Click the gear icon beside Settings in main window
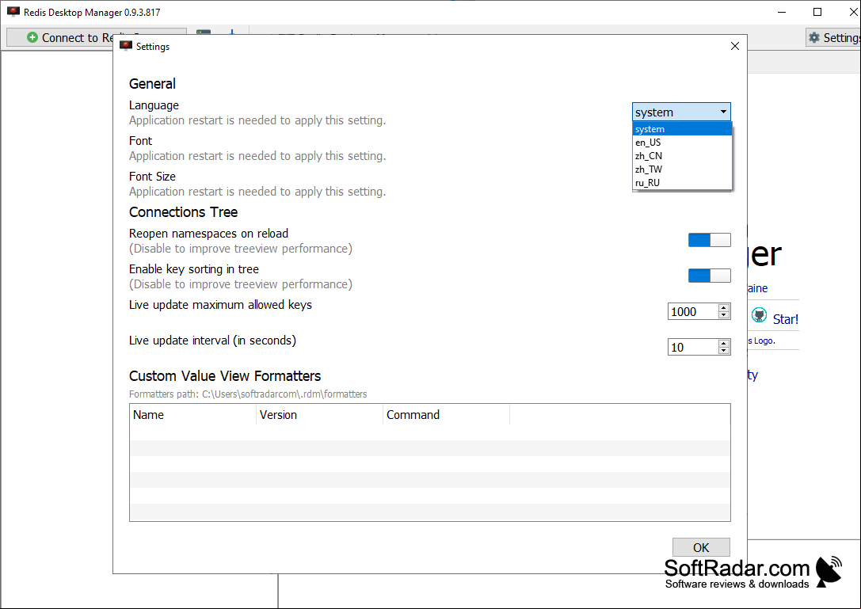Image resolution: width=861 pixels, height=609 pixels. click(x=814, y=37)
